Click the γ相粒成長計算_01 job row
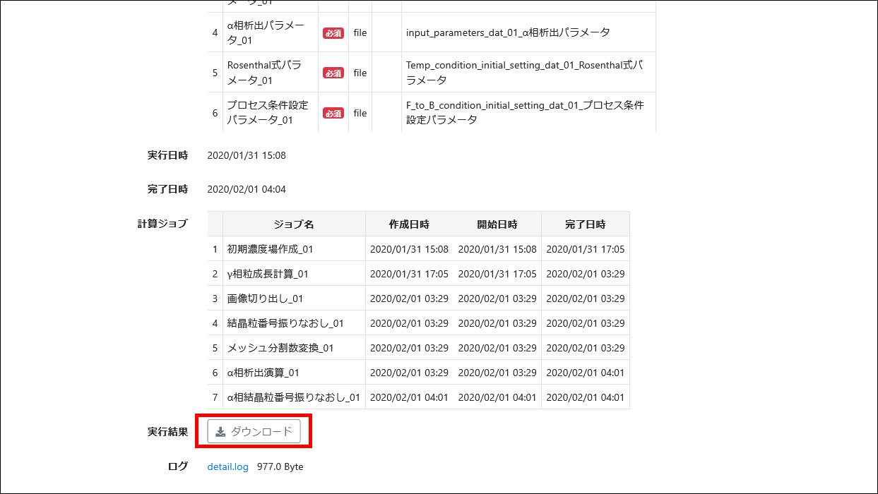Image resolution: width=878 pixels, height=494 pixels. tap(268, 274)
